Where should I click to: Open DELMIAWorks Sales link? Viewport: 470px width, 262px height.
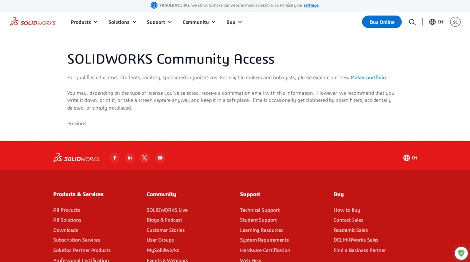pos(356,240)
